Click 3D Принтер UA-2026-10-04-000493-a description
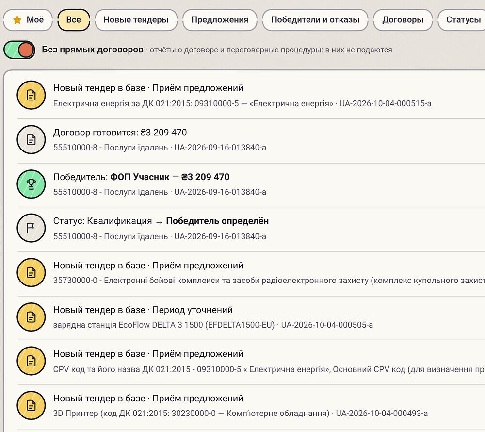485x432 pixels. coord(241,414)
